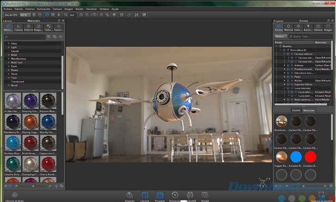Open the Librería de Nube button

coord(14,196)
